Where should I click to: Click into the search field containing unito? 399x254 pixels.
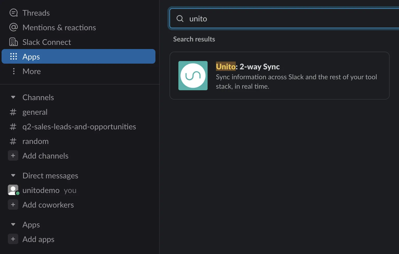tap(287, 19)
